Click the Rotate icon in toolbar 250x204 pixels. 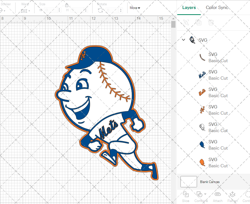pos(100,10)
